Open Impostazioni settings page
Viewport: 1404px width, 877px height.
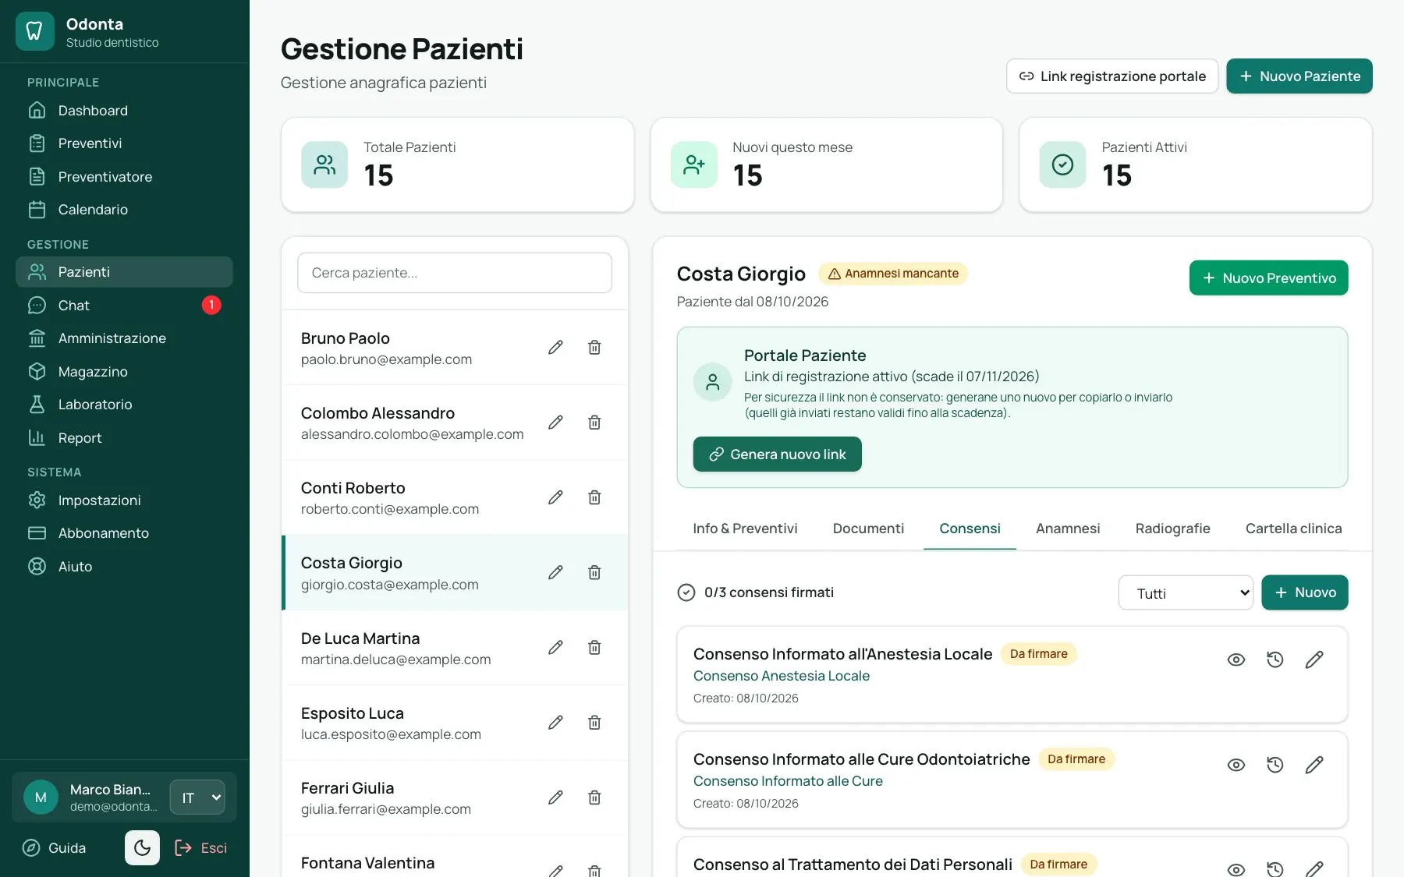point(124,500)
